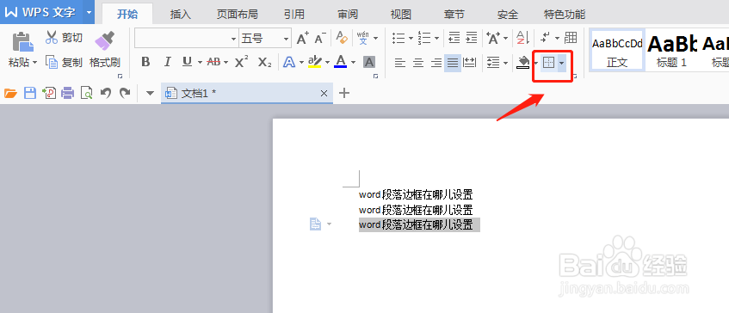
Task: Increase font size with A+ icon
Action: tap(303, 38)
